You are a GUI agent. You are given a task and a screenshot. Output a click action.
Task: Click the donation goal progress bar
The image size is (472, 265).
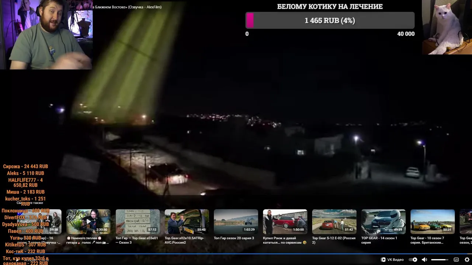pos(330,21)
